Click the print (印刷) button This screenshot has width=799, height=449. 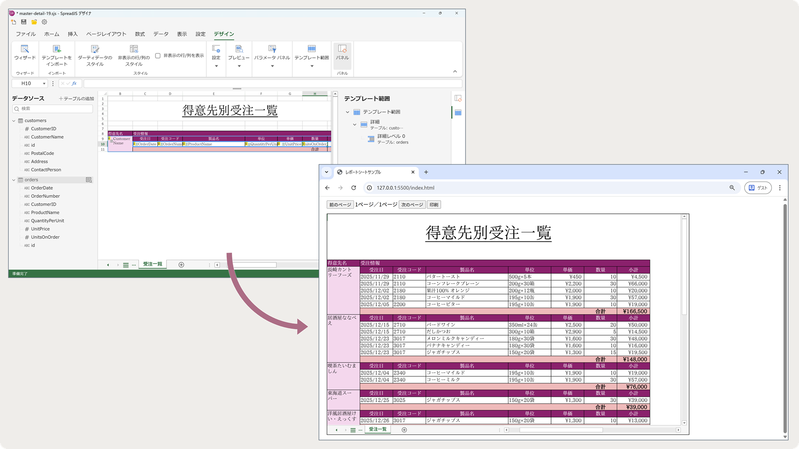(433, 205)
